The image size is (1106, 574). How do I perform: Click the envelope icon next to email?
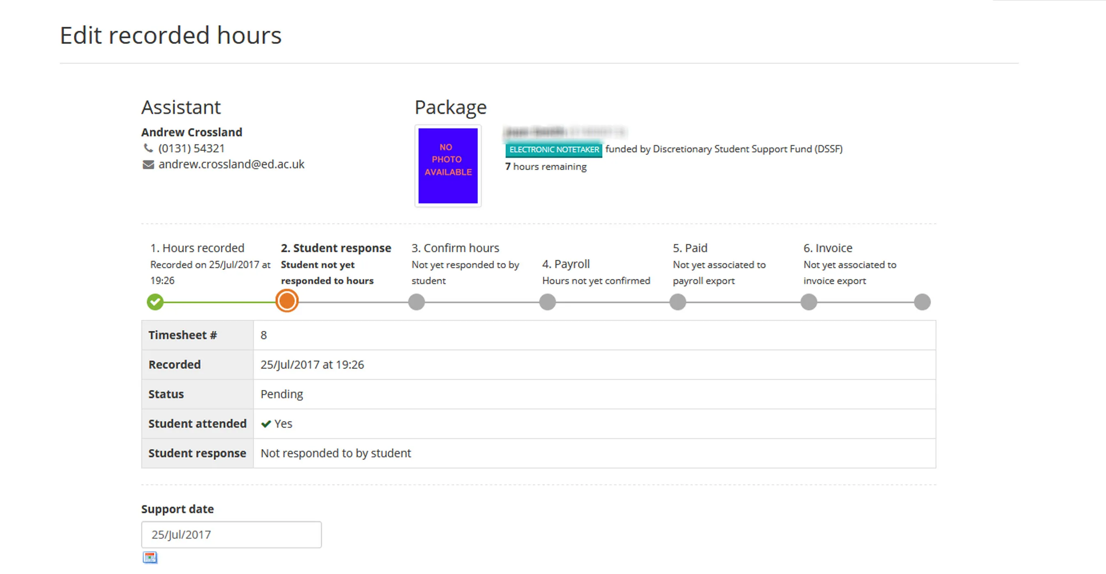tap(148, 164)
